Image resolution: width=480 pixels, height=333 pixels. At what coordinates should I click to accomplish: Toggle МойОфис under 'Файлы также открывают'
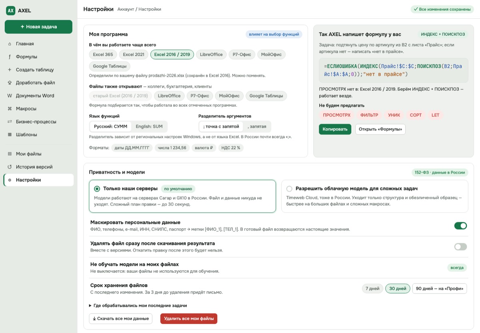tap(229, 96)
